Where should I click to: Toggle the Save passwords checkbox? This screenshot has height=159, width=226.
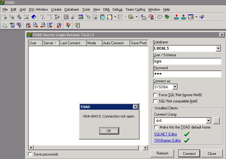click(30, 154)
